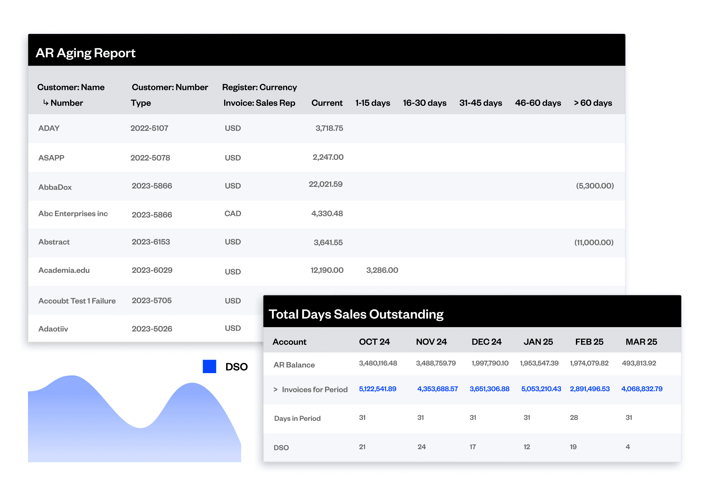Click the sub-row arrow icon beside Number

tap(46, 103)
